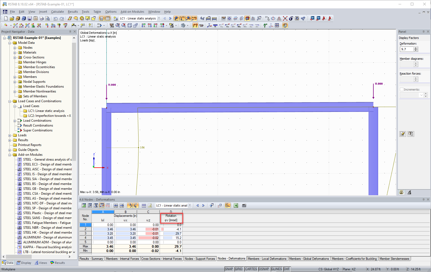Expand the Materials tree node
The image size is (431, 272).
click(x=15, y=52)
